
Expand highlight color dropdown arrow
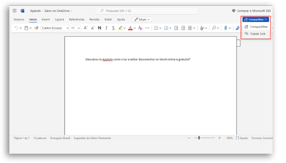[x=125, y=28]
